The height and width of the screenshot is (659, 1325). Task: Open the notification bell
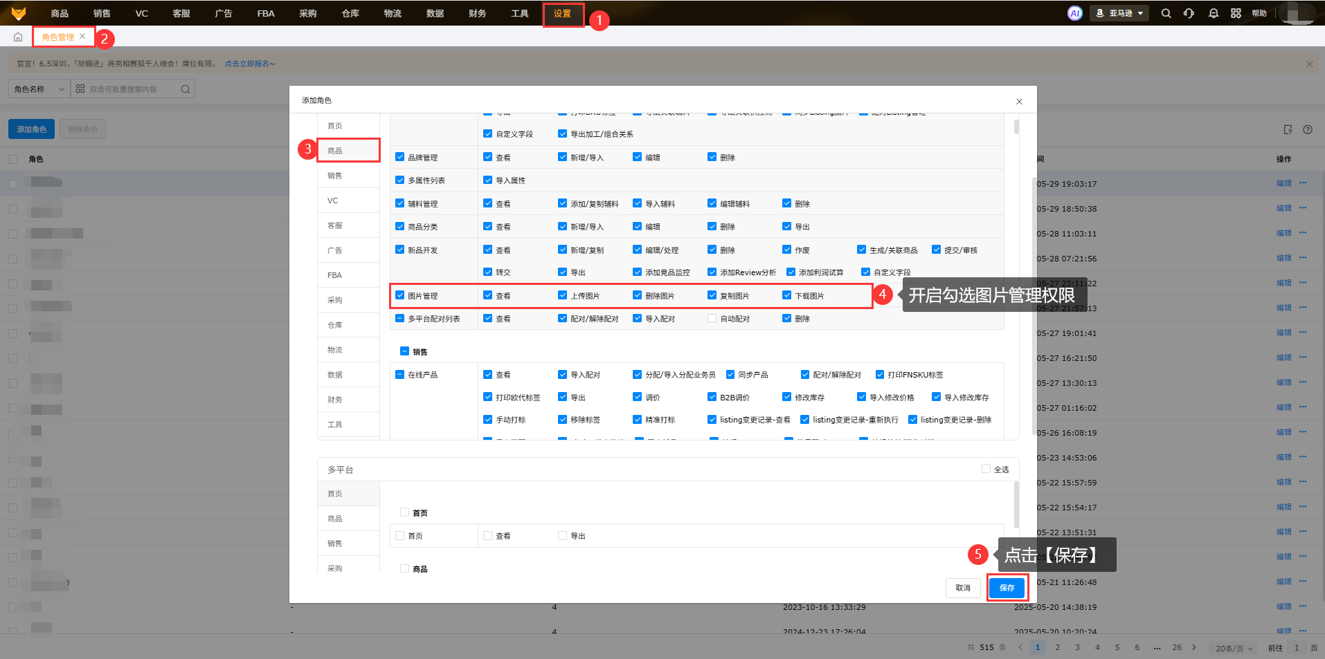(1213, 13)
